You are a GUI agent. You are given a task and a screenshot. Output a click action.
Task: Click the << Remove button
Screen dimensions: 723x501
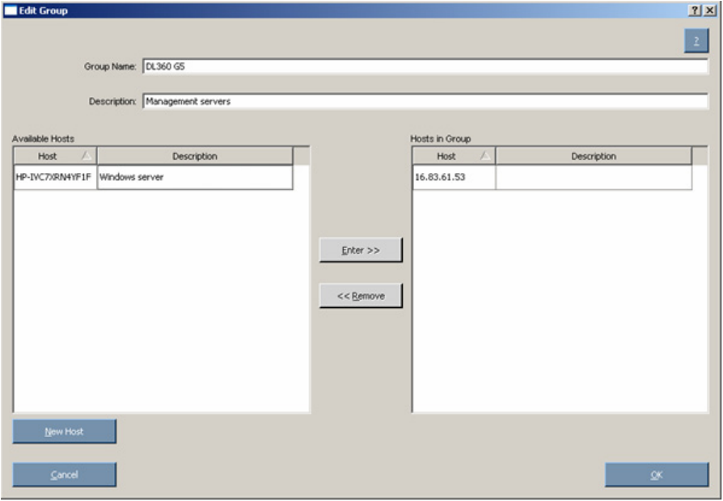(x=361, y=296)
